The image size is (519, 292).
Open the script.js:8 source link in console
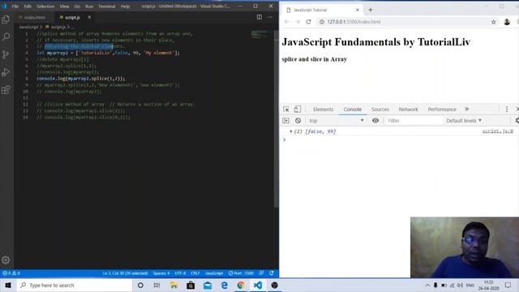[x=497, y=131]
